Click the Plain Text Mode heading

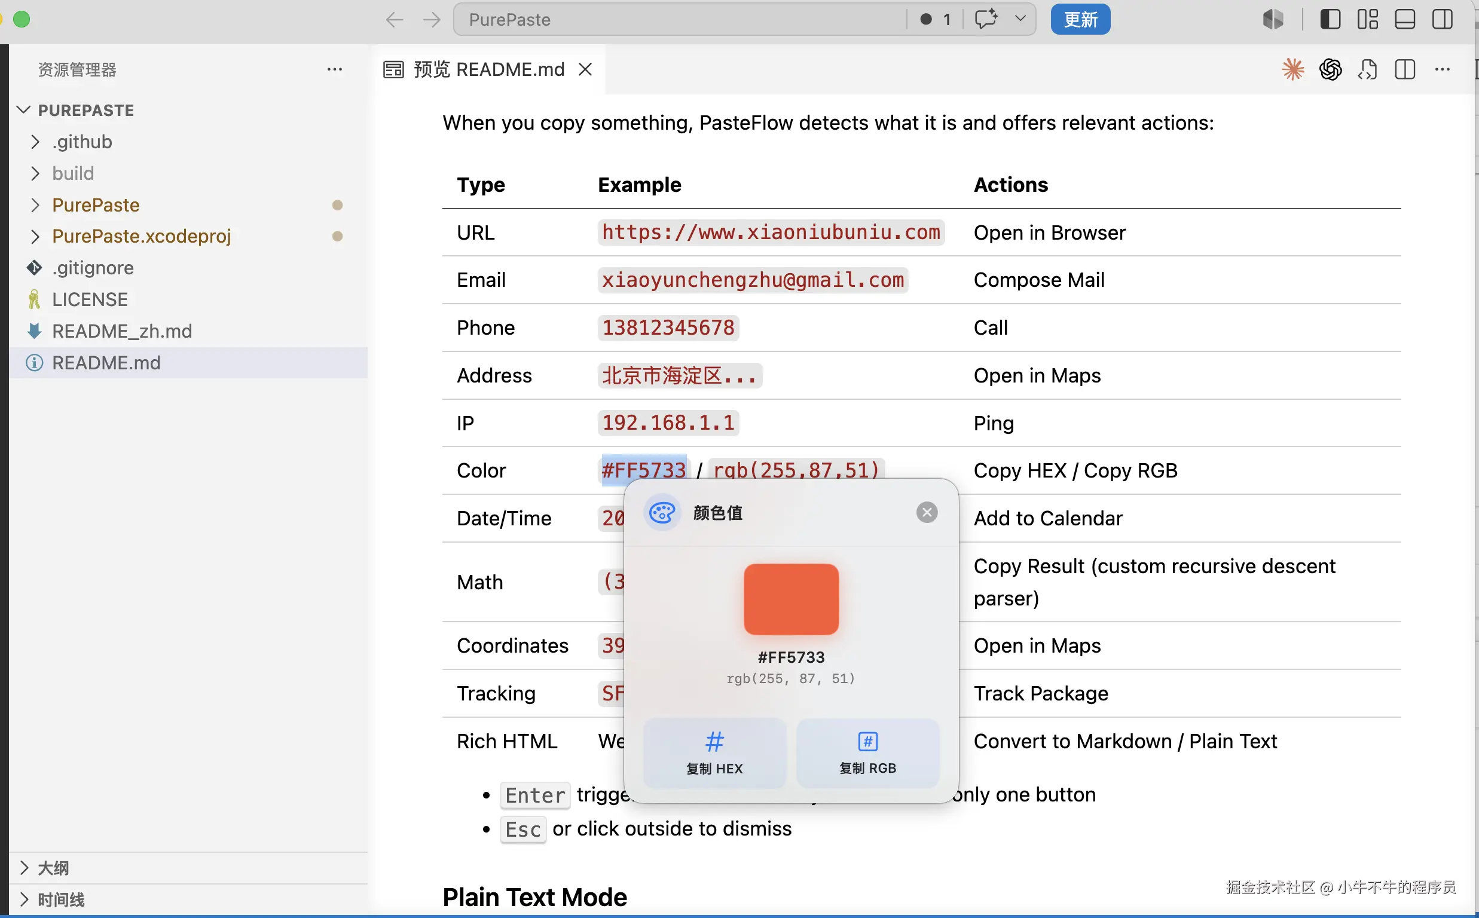pos(534,896)
